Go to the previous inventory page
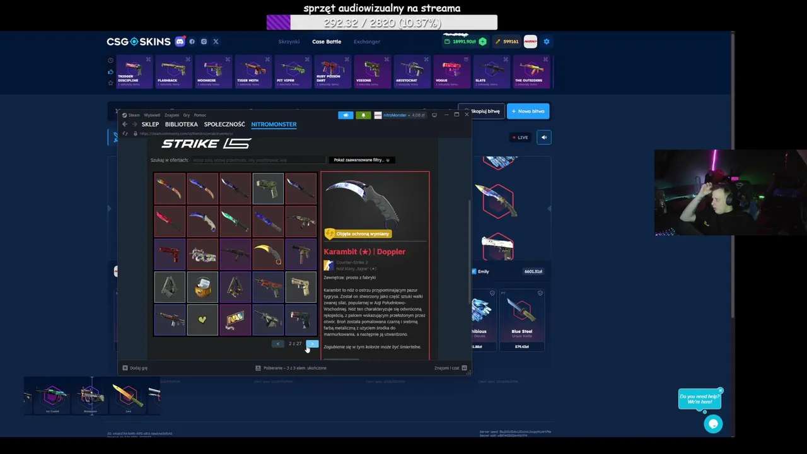The height and width of the screenshot is (454, 807). [278, 344]
